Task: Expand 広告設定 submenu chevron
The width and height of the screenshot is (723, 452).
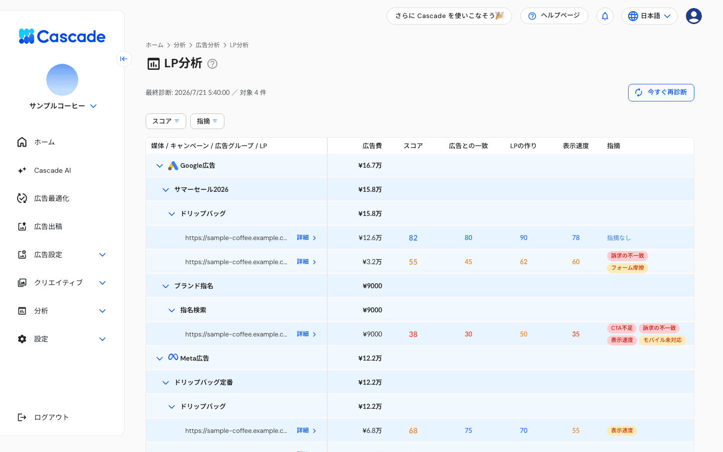Action: [x=102, y=255]
